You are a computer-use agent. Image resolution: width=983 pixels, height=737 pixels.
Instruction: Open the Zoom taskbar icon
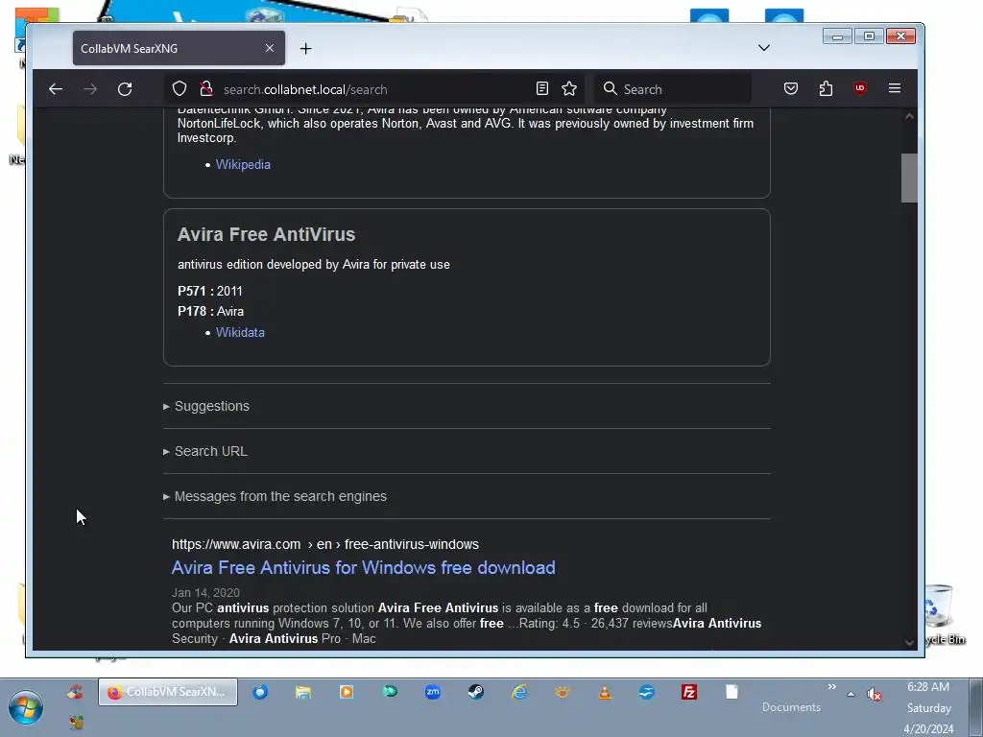[433, 692]
